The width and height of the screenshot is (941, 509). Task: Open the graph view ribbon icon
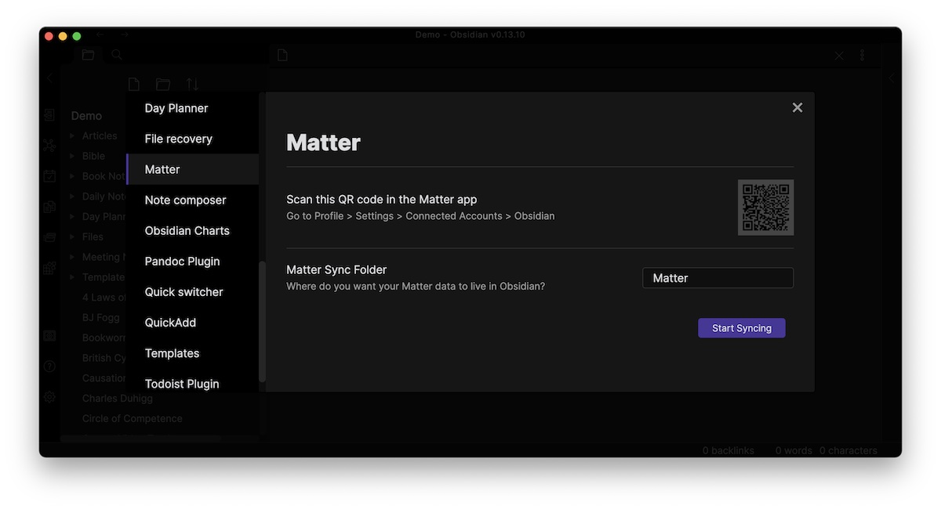click(49, 146)
